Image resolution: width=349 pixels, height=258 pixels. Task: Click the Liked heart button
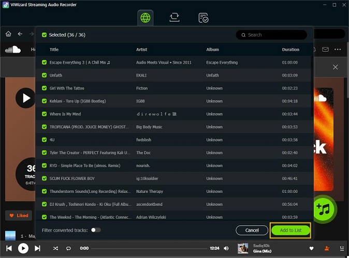19,216
